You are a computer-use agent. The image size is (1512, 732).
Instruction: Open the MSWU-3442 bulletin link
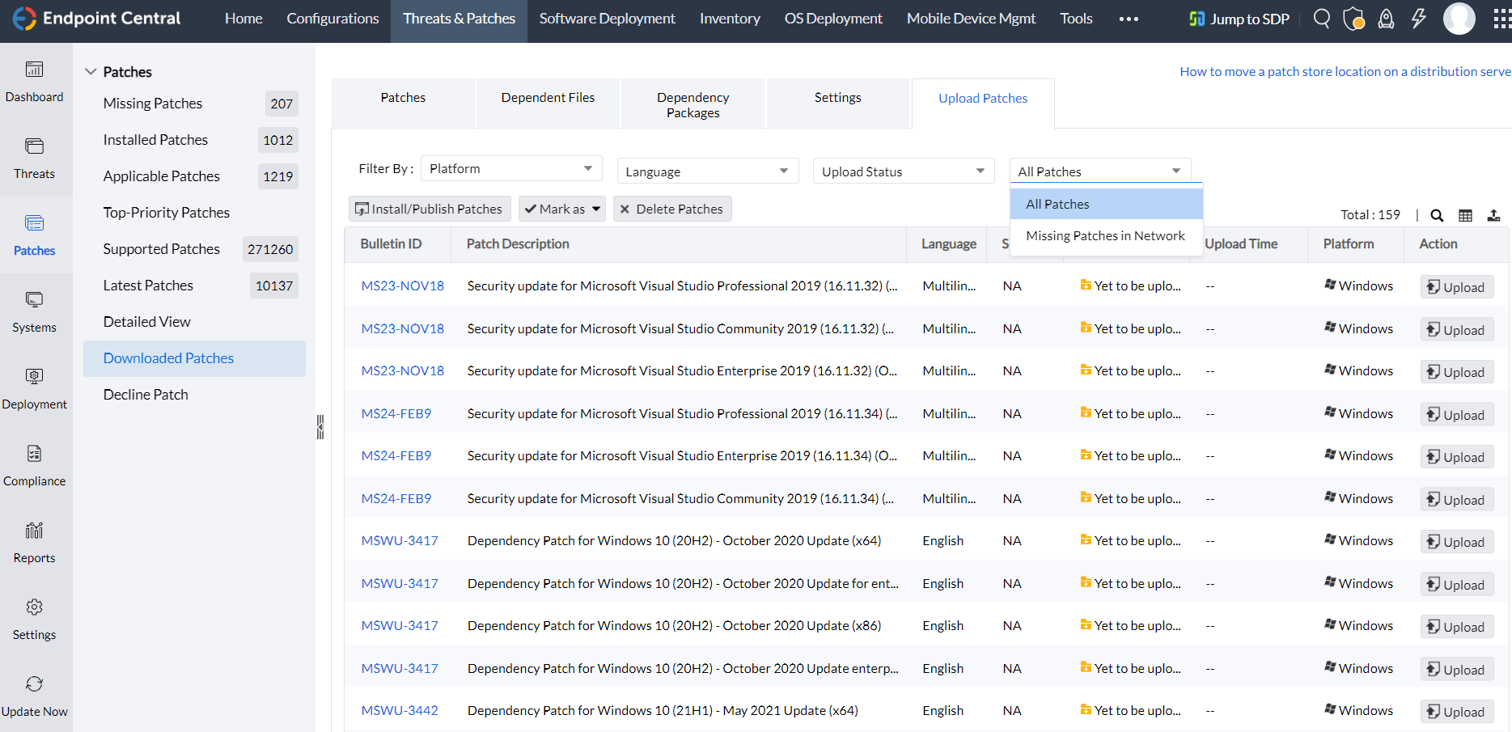pos(400,710)
